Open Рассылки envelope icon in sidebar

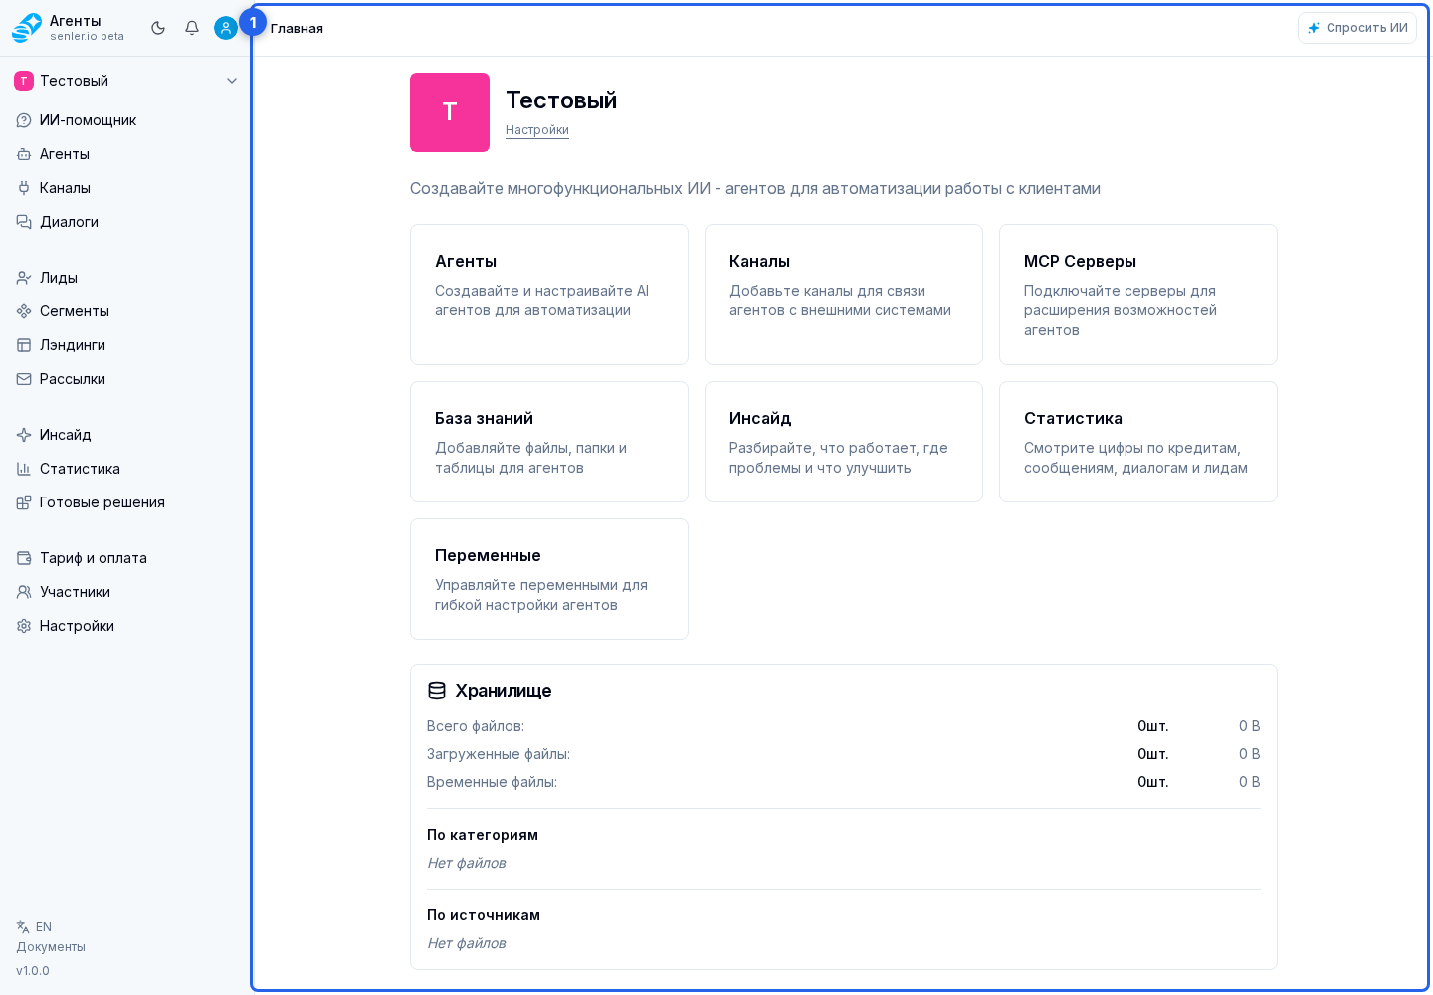[x=24, y=379]
